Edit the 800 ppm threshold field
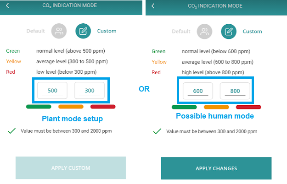Viewport: 287px width, 184px height. 235,91
